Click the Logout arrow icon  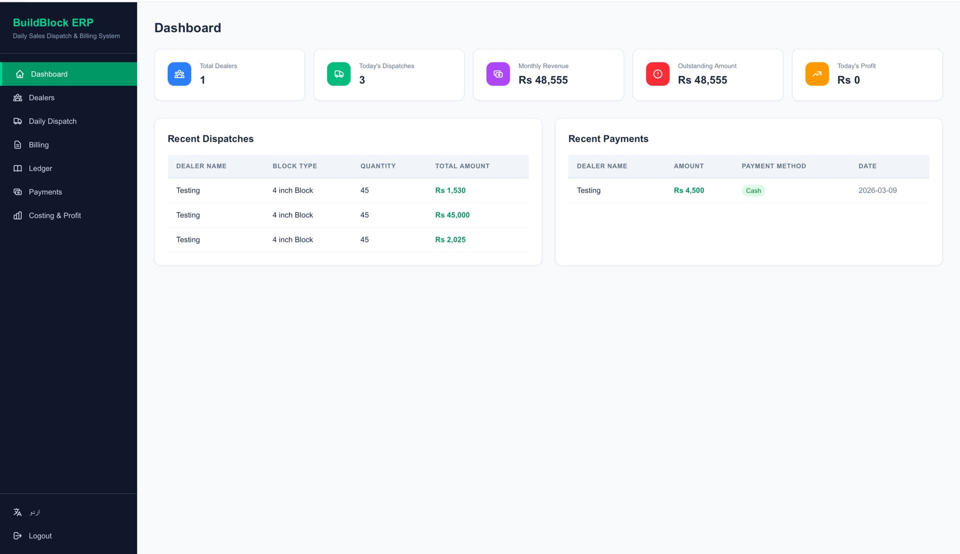click(x=17, y=535)
